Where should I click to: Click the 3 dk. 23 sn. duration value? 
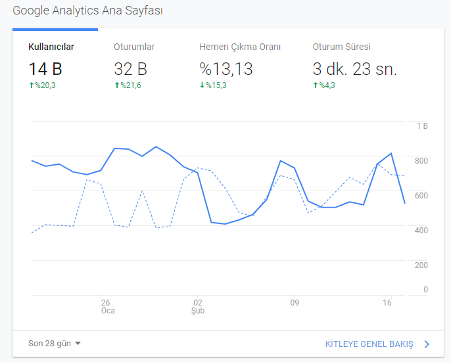pyautogui.click(x=354, y=69)
